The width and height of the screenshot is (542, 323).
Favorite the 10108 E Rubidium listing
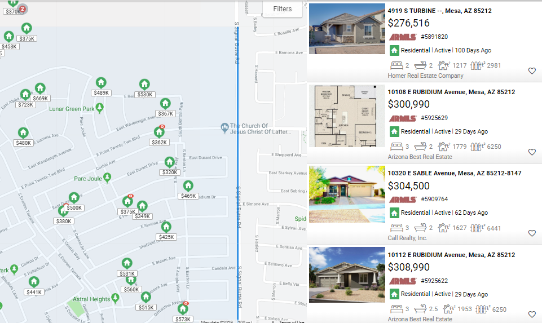532,152
